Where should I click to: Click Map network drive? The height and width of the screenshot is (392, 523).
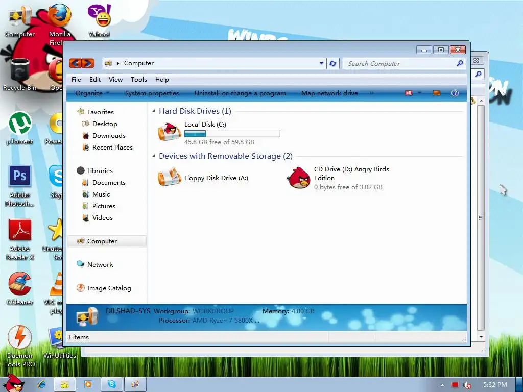[x=329, y=93]
